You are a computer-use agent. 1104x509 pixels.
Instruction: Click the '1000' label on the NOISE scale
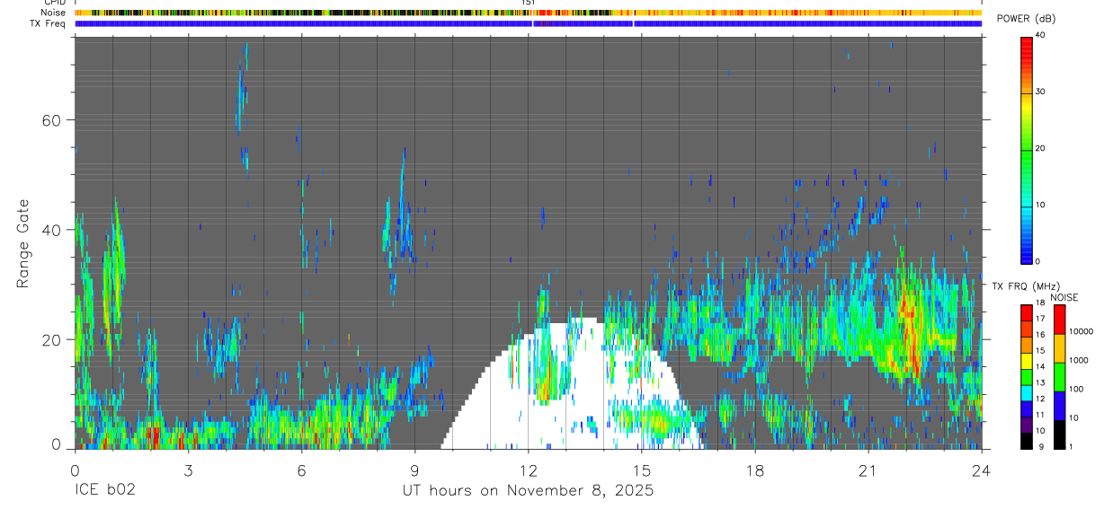click(1079, 360)
